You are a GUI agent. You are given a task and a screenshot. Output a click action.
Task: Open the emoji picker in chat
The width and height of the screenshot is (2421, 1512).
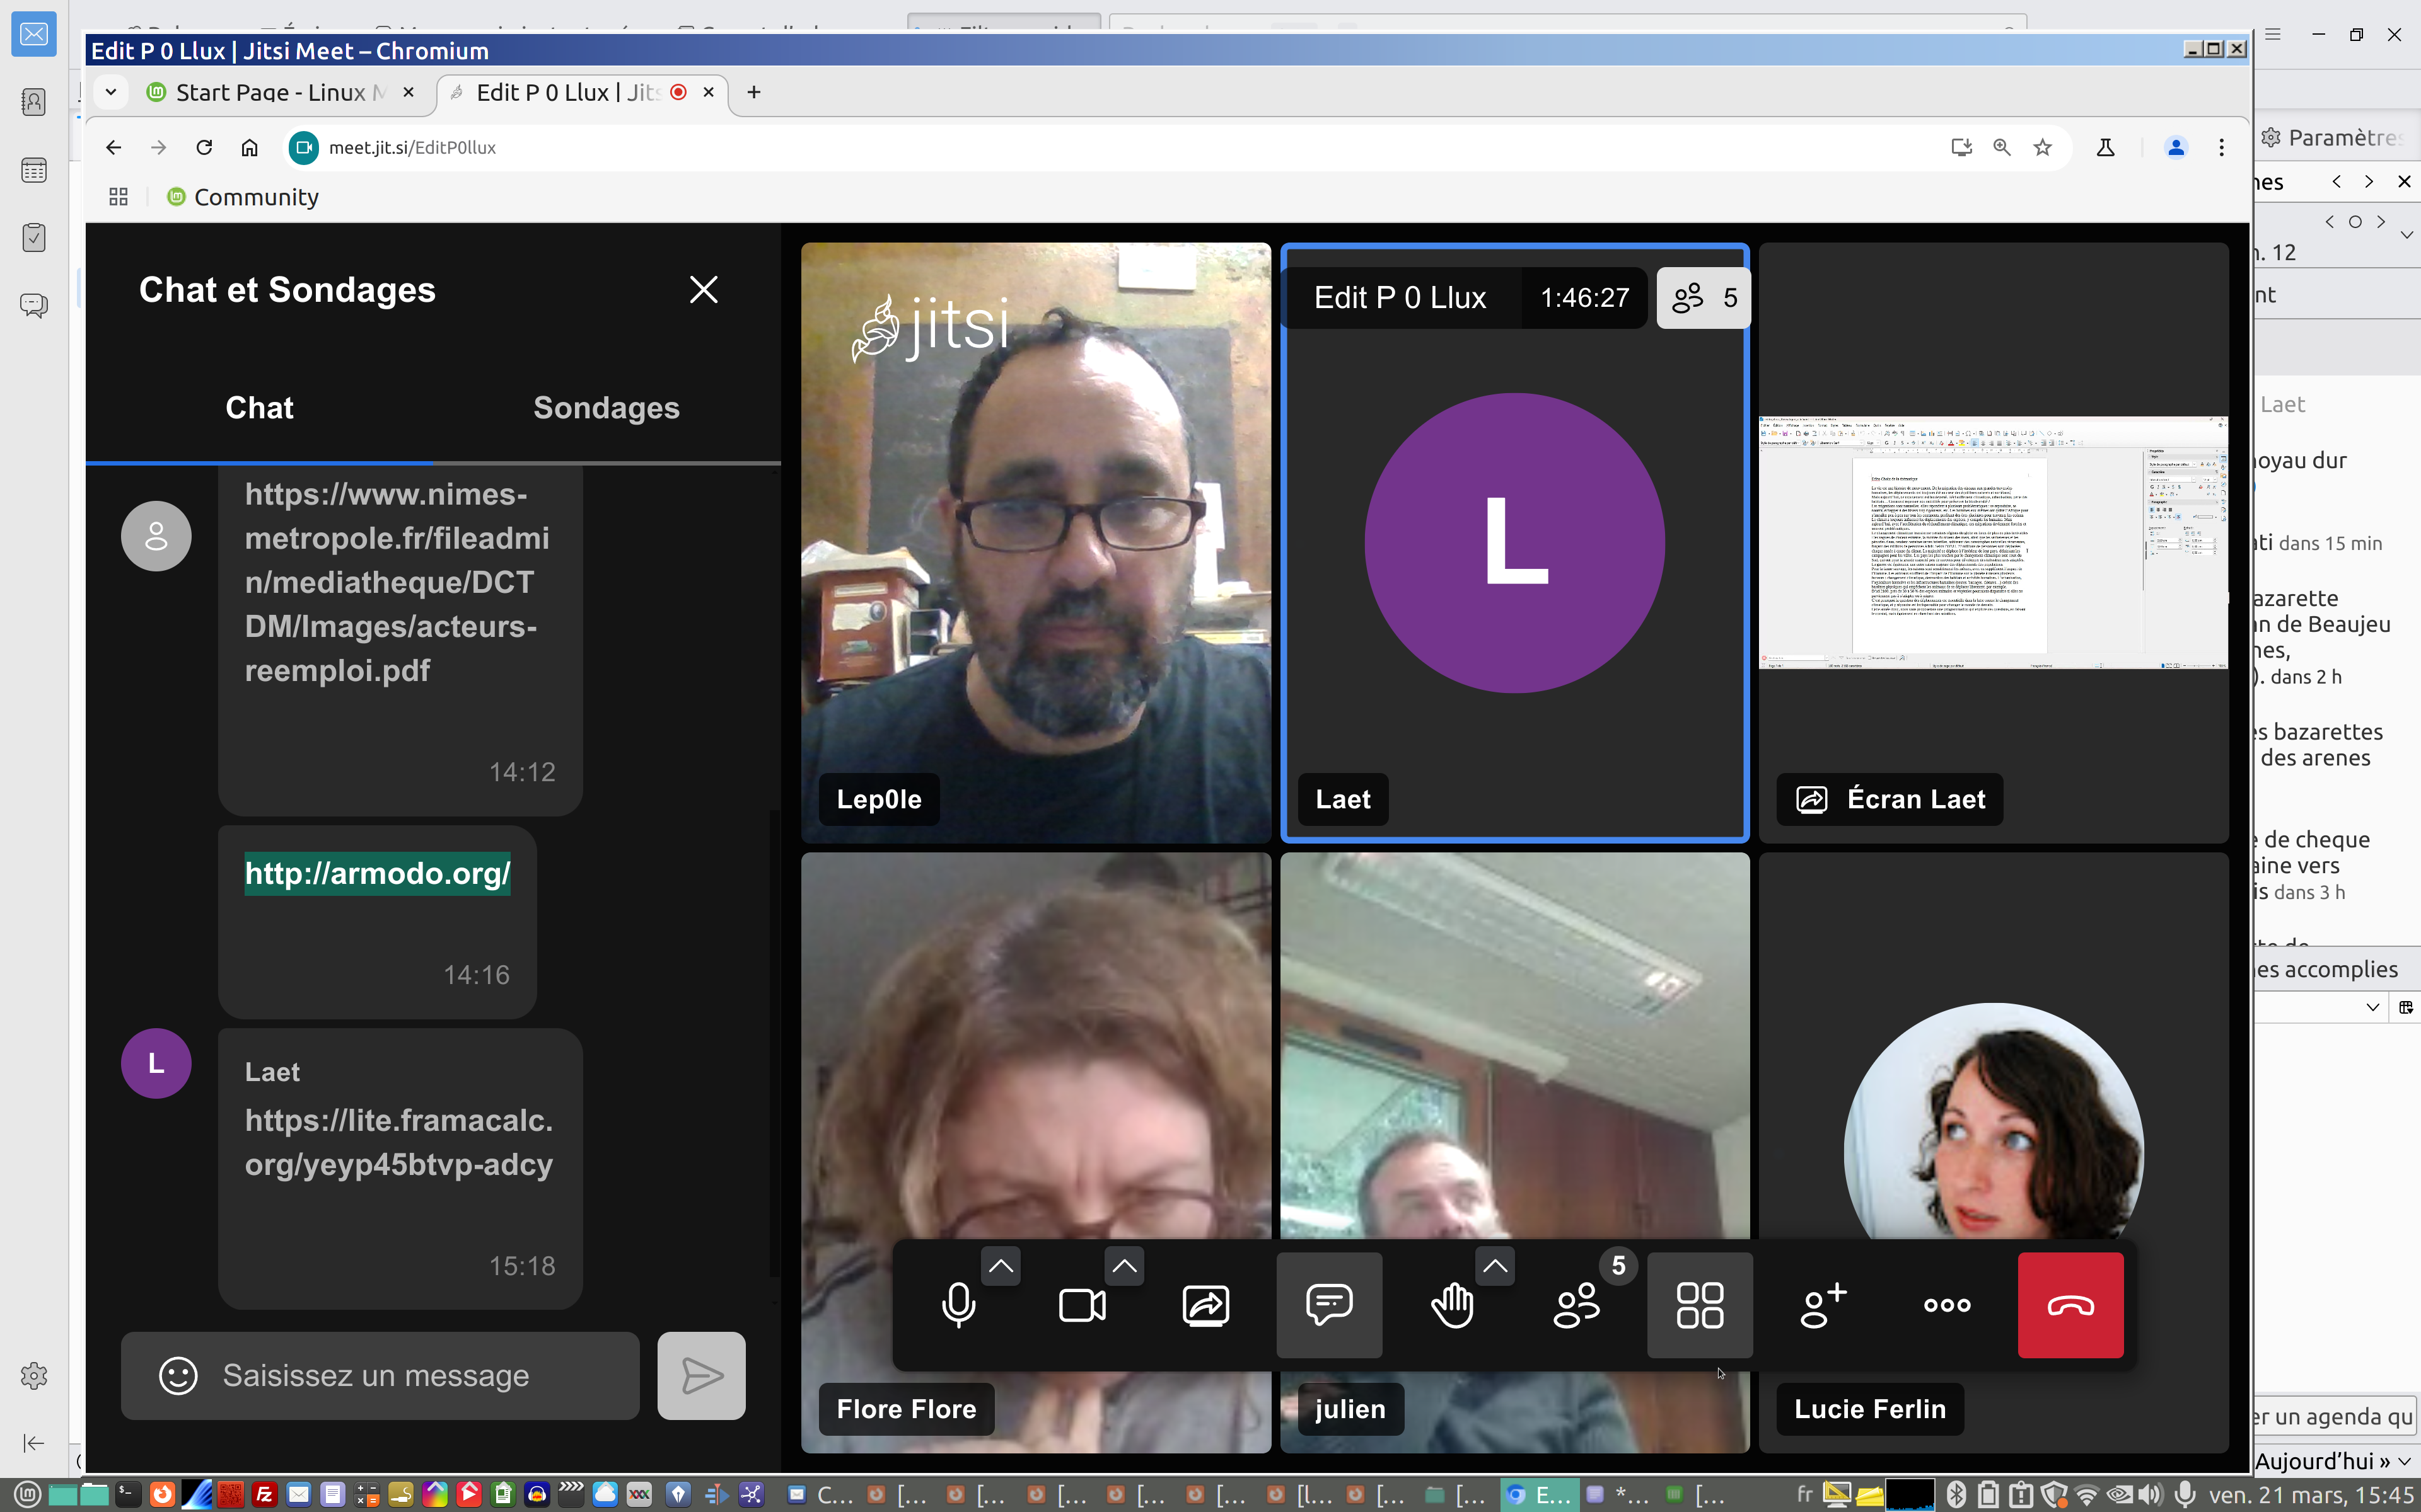coord(178,1375)
